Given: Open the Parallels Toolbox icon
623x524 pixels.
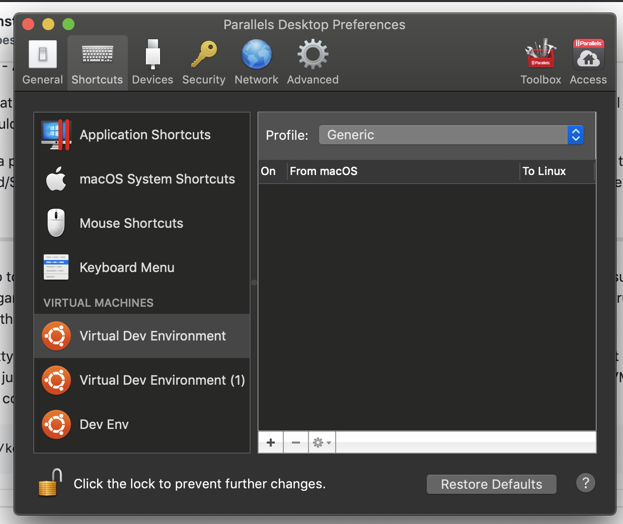Looking at the screenshot, I should pos(540,53).
